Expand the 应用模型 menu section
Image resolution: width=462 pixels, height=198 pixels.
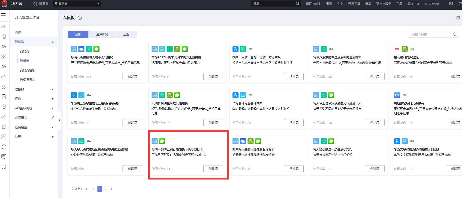[53, 127]
